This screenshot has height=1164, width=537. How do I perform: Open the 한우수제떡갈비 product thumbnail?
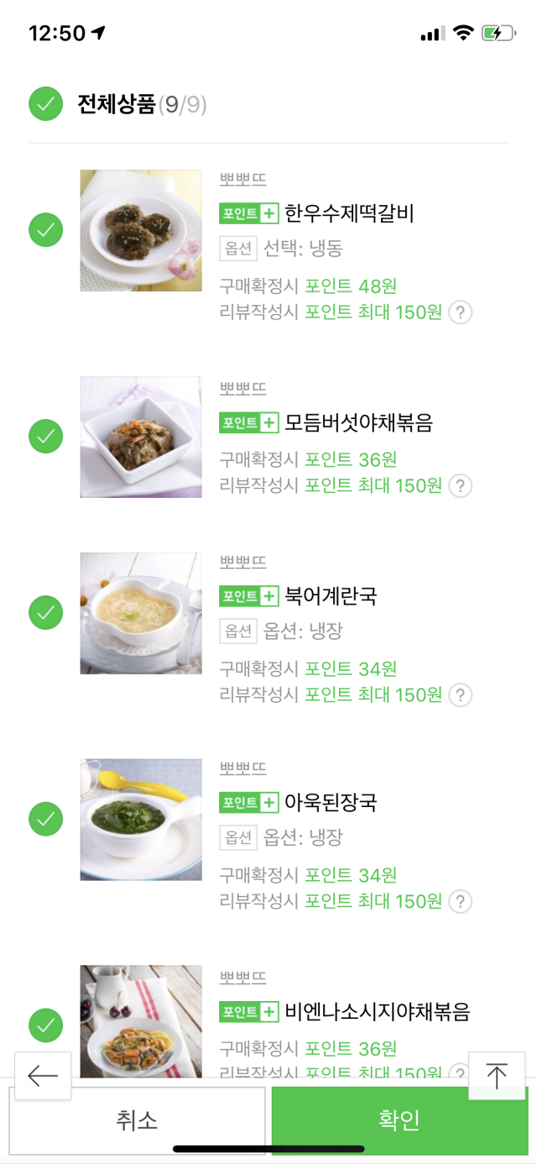(x=141, y=231)
